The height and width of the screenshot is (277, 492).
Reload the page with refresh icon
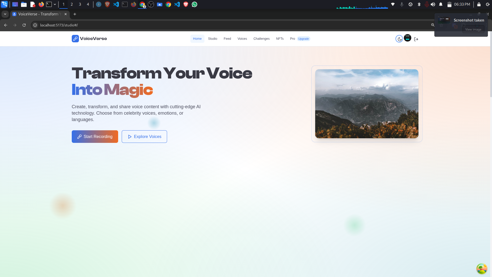click(x=24, y=25)
